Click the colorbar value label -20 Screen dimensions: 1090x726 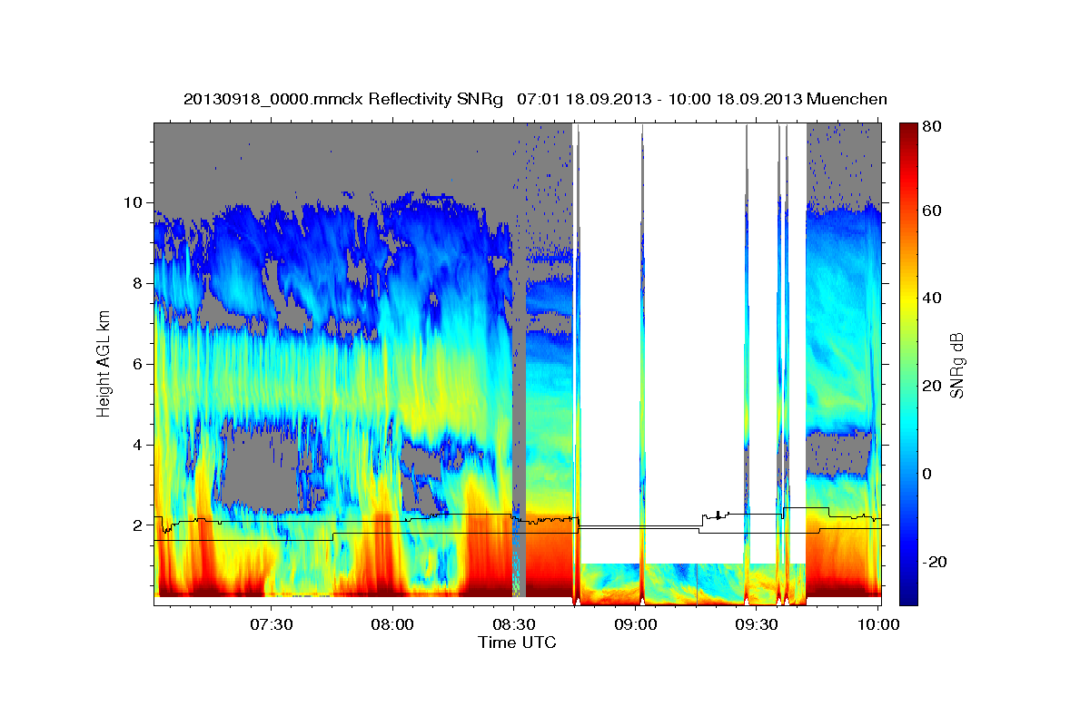point(936,562)
